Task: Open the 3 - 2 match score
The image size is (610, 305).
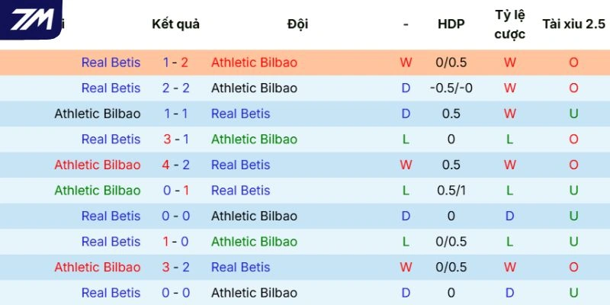Action: click(175, 267)
